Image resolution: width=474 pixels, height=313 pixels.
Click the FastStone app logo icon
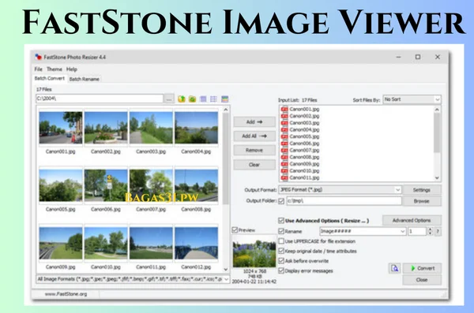coord(38,57)
